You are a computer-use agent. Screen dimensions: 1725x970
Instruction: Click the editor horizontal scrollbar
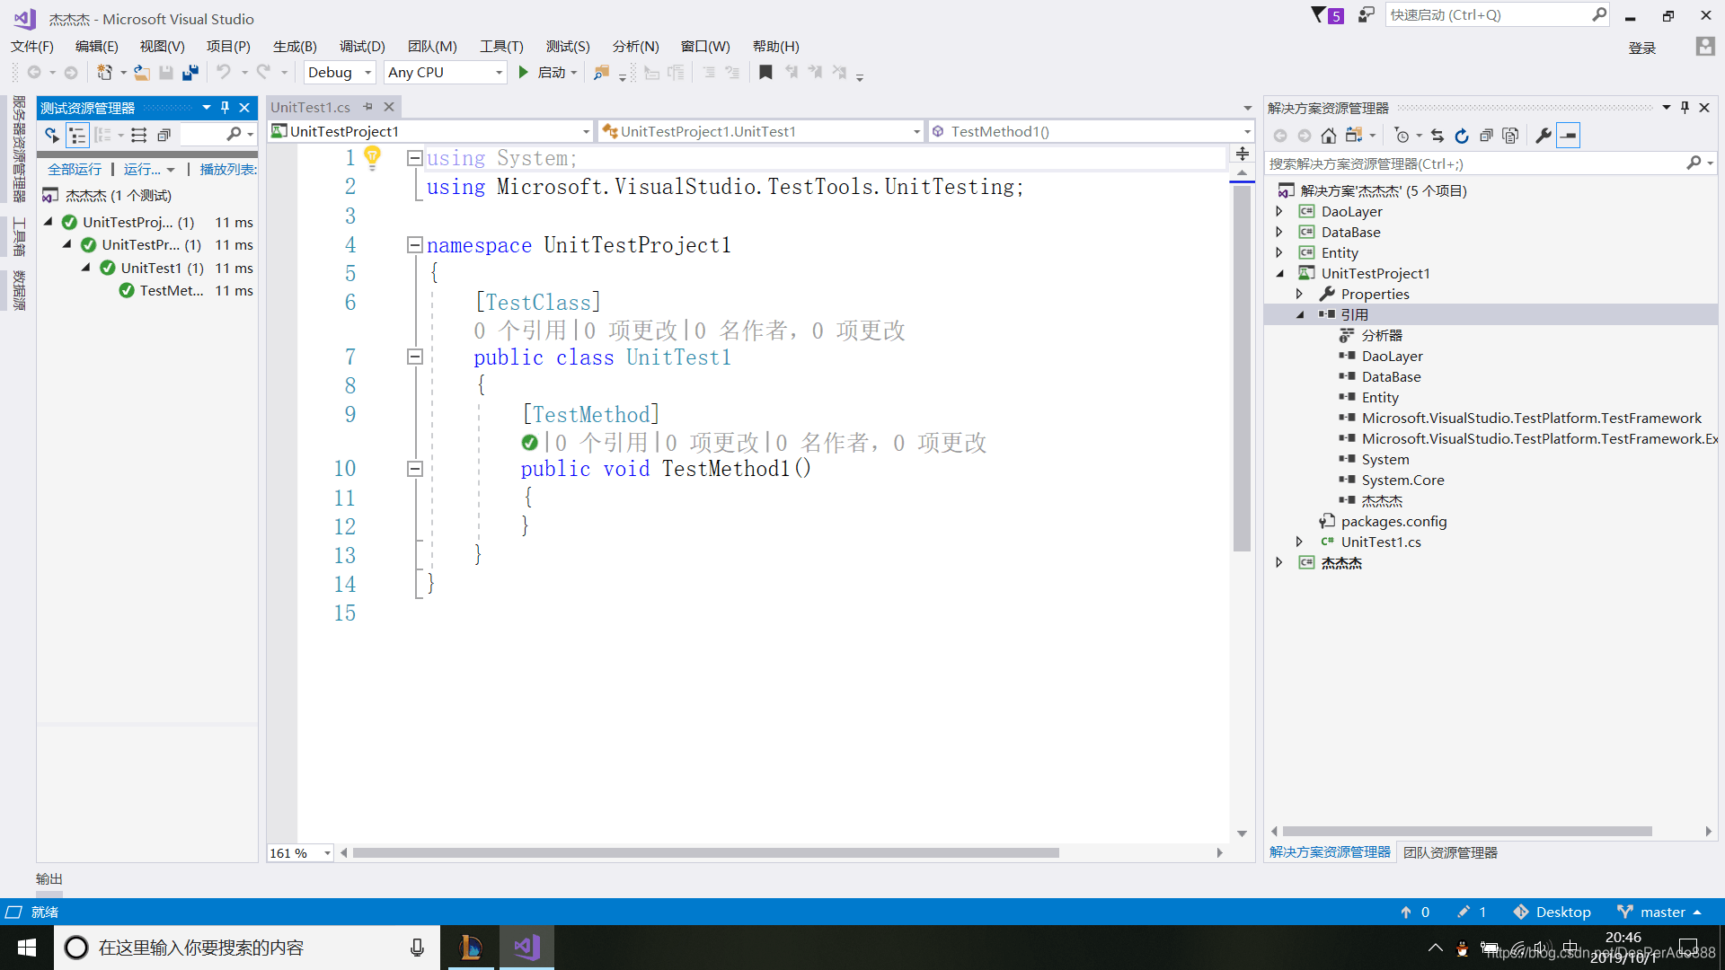(x=705, y=852)
